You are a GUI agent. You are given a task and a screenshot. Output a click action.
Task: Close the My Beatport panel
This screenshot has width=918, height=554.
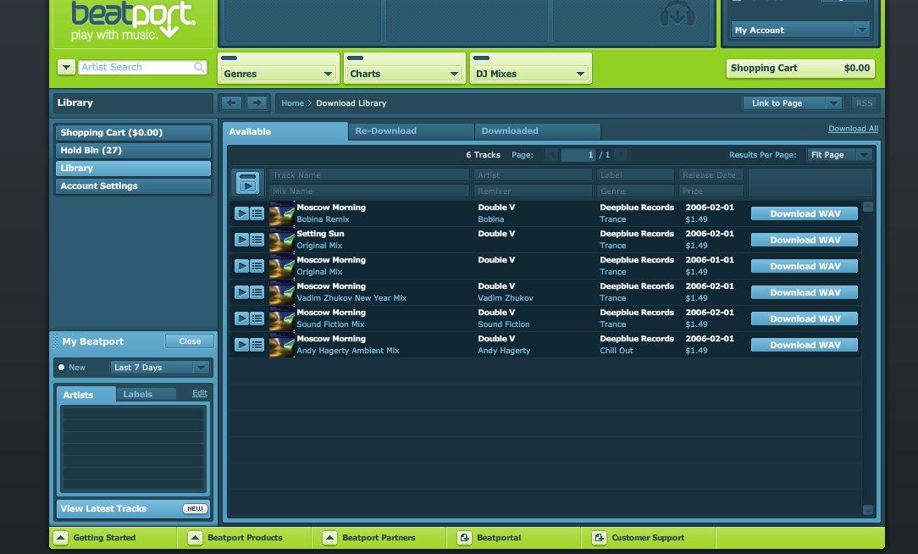(x=190, y=341)
